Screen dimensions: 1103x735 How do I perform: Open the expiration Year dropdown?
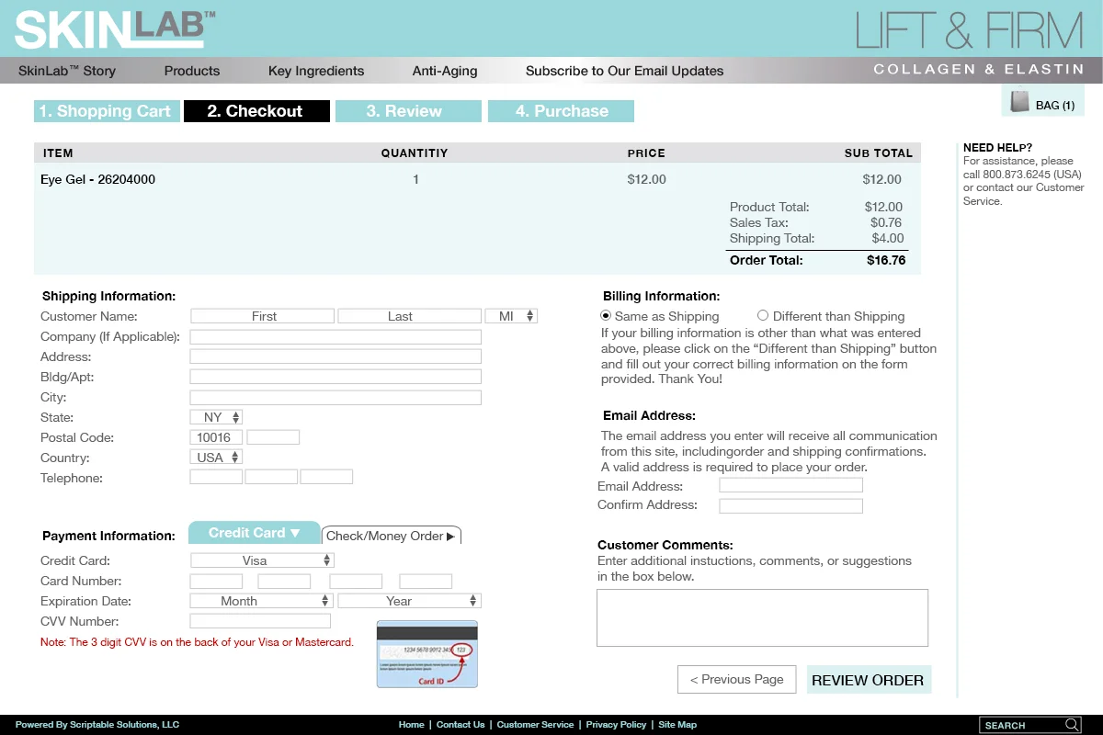409,600
